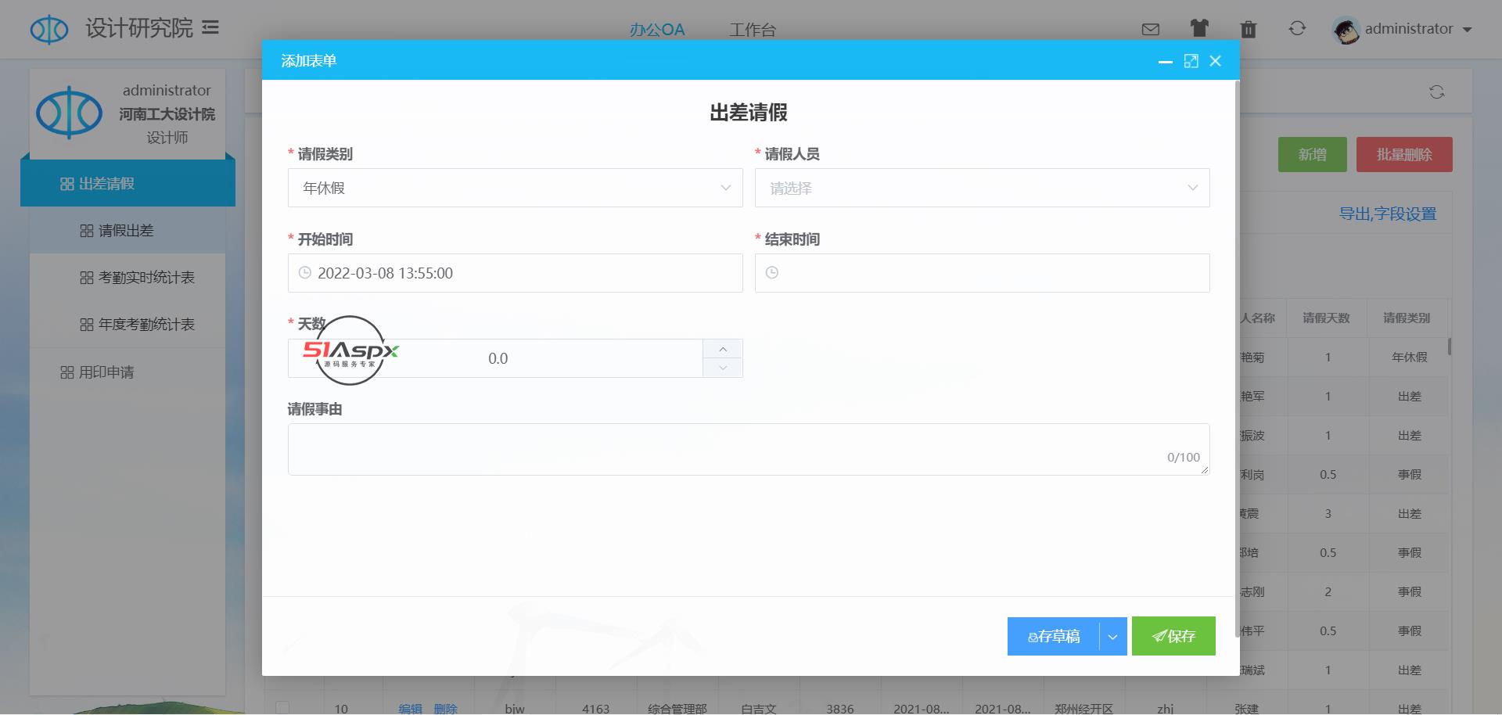Click the reload icon in tab bar
The height and width of the screenshot is (715, 1502).
point(1436,92)
